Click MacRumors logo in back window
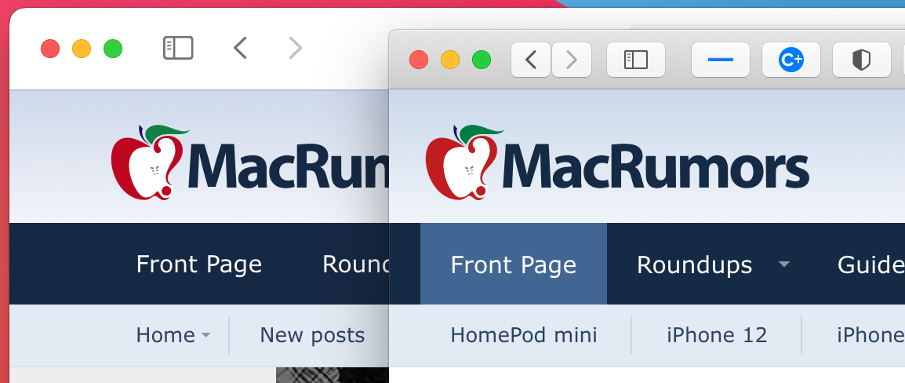This screenshot has width=905, height=383. [250, 162]
